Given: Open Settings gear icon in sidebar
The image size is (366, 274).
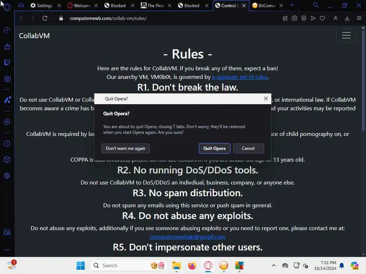Looking at the screenshot, I should [x=7, y=176].
